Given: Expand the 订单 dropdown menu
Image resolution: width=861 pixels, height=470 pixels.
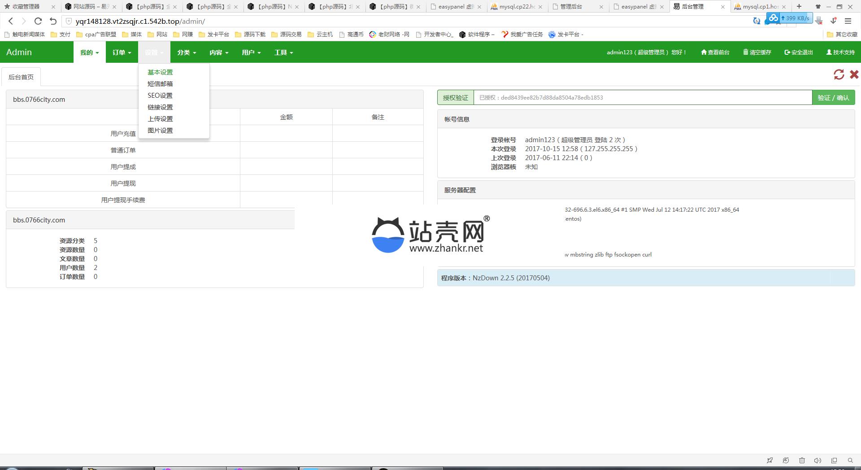Looking at the screenshot, I should pos(122,52).
